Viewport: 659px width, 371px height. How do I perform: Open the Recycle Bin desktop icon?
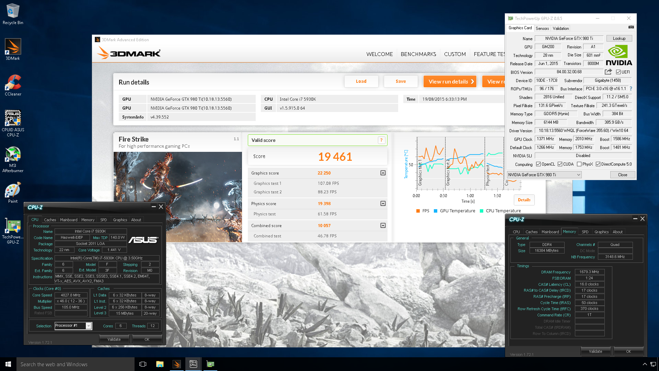(x=13, y=14)
